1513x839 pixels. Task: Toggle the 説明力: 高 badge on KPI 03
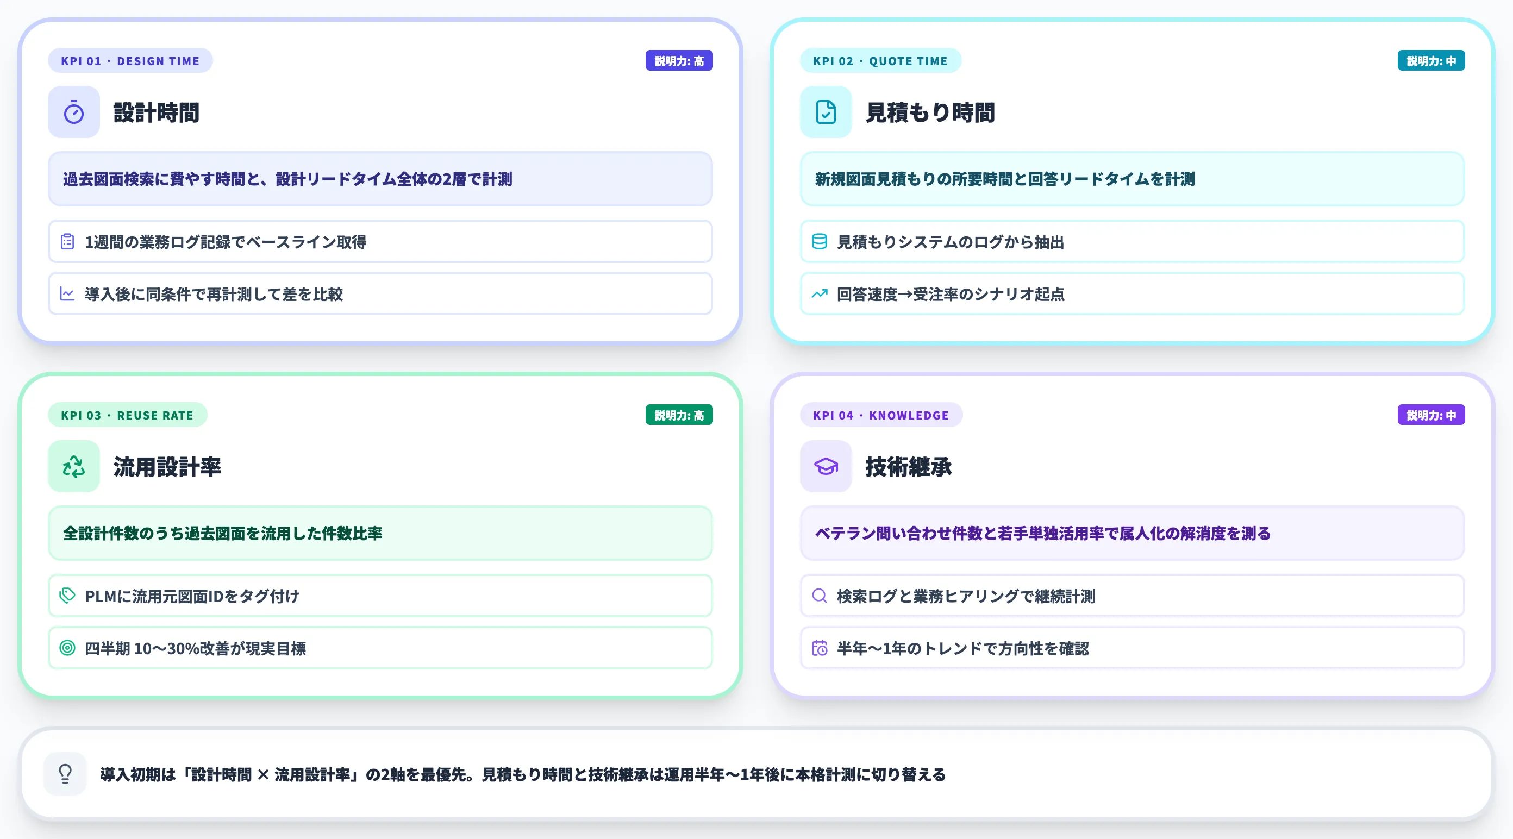[x=679, y=415]
